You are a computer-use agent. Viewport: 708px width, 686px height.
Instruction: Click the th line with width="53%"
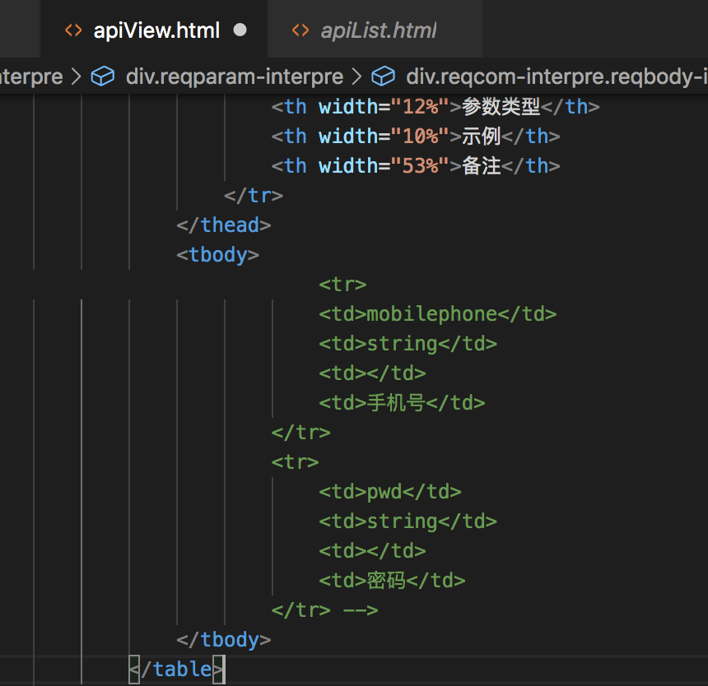point(416,166)
